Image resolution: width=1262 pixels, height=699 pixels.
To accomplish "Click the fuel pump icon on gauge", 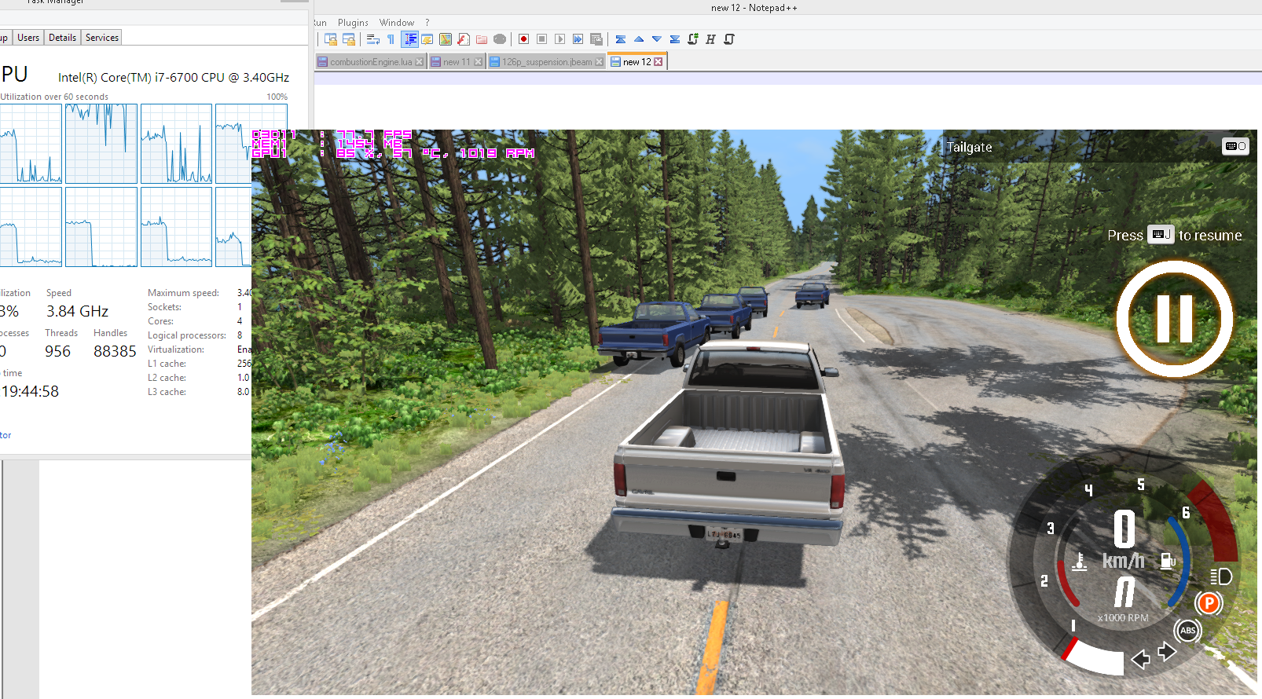I will 1168,560.
